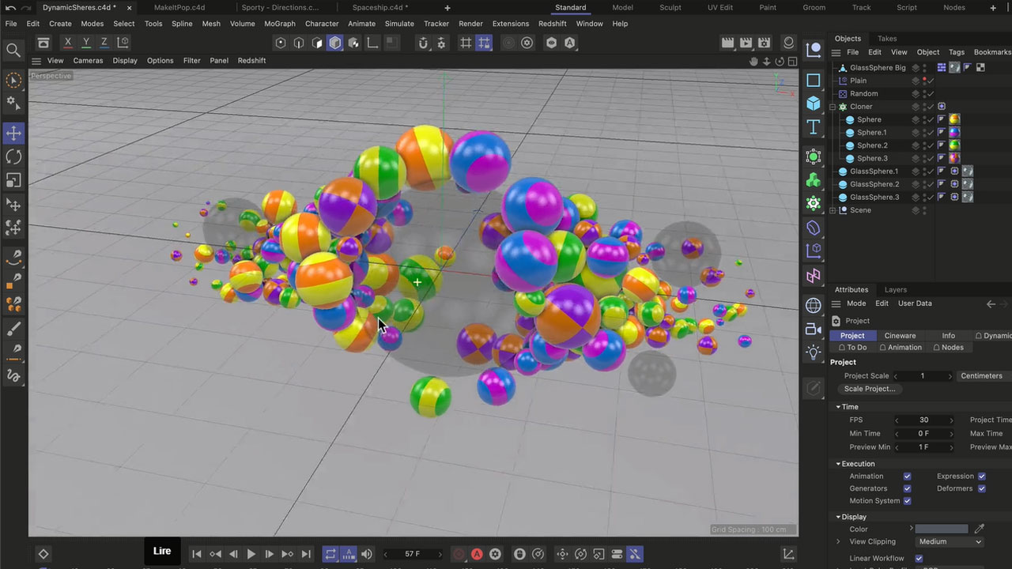The height and width of the screenshot is (569, 1012).
Task: Click the Render View icon in top toolbar
Action: click(x=728, y=43)
